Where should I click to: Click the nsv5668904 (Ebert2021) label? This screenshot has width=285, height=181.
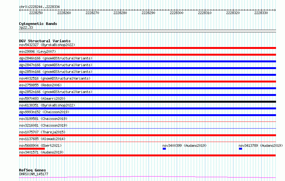pyautogui.click(x=40, y=146)
